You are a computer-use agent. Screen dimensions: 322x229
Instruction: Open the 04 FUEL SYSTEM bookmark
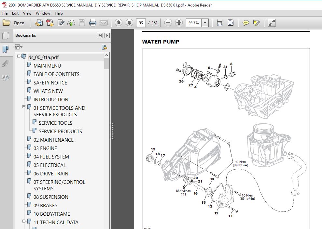click(51, 157)
